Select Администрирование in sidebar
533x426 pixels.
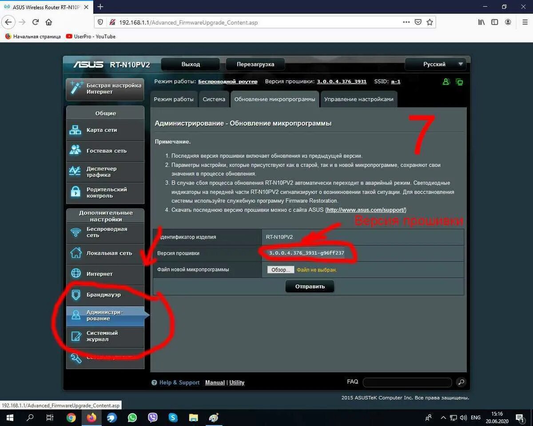105,316
